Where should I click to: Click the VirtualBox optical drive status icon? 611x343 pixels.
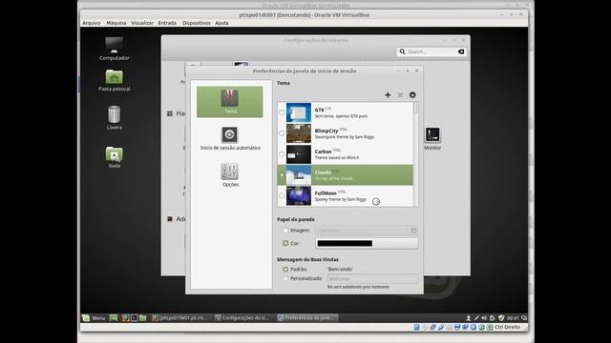425,327
